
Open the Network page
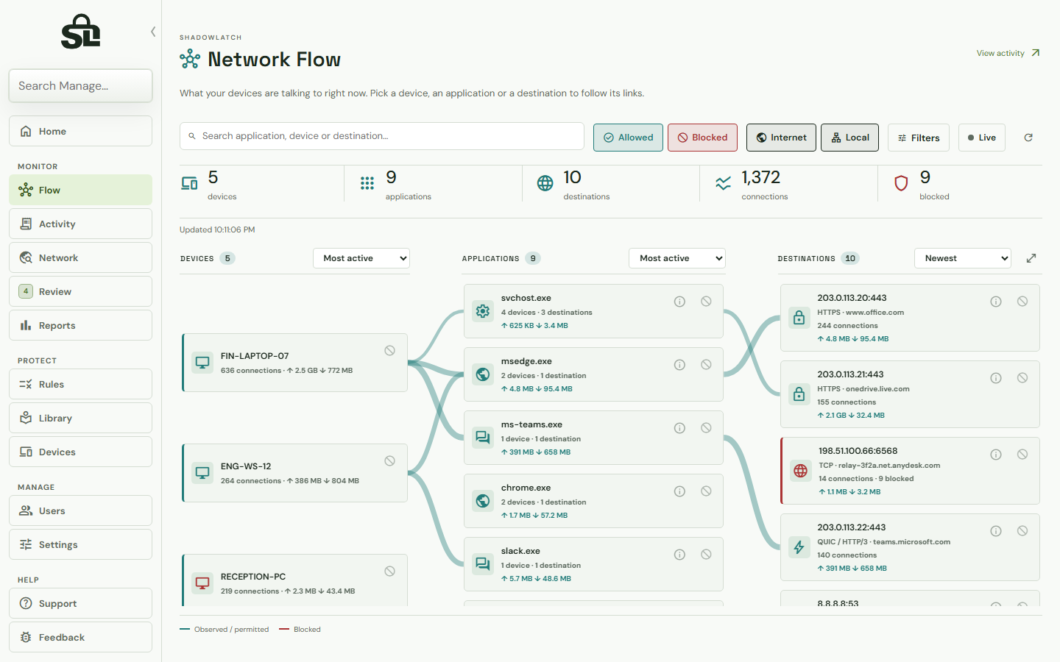coord(80,257)
